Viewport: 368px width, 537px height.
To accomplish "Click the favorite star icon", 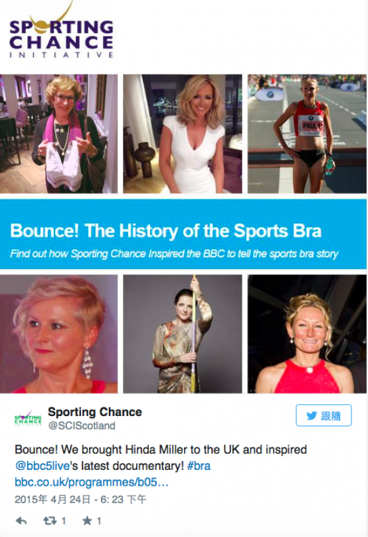I will coord(87,521).
